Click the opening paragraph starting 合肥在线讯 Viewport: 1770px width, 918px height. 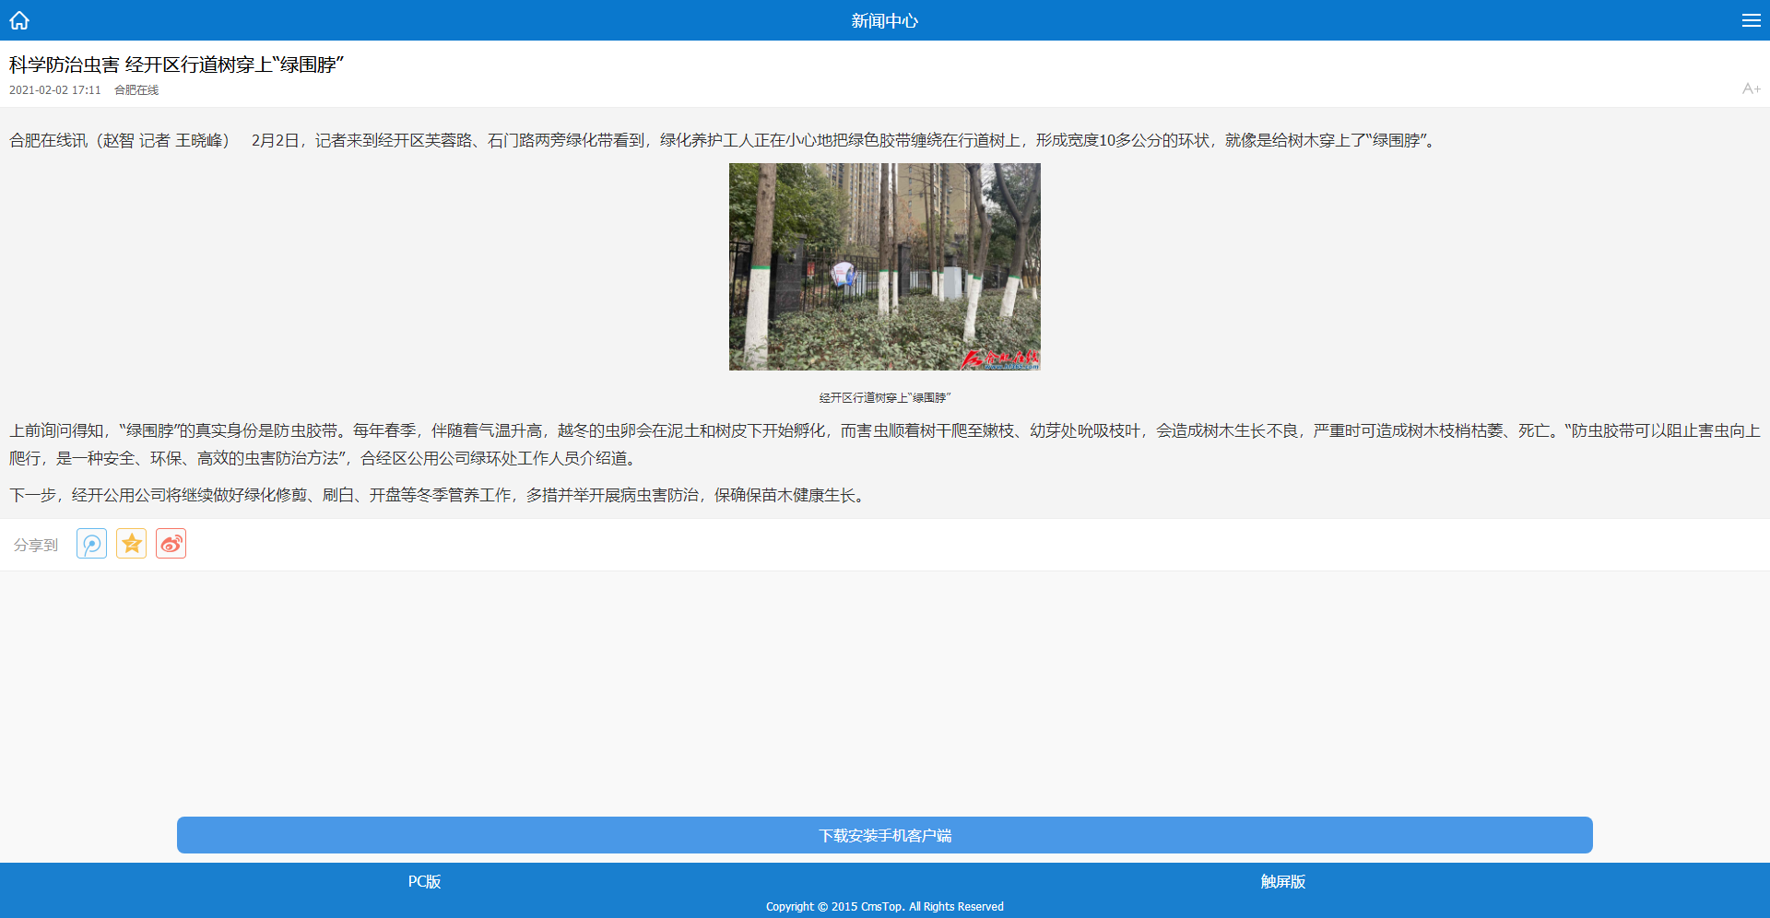pyautogui.click(x=724, y=140)
